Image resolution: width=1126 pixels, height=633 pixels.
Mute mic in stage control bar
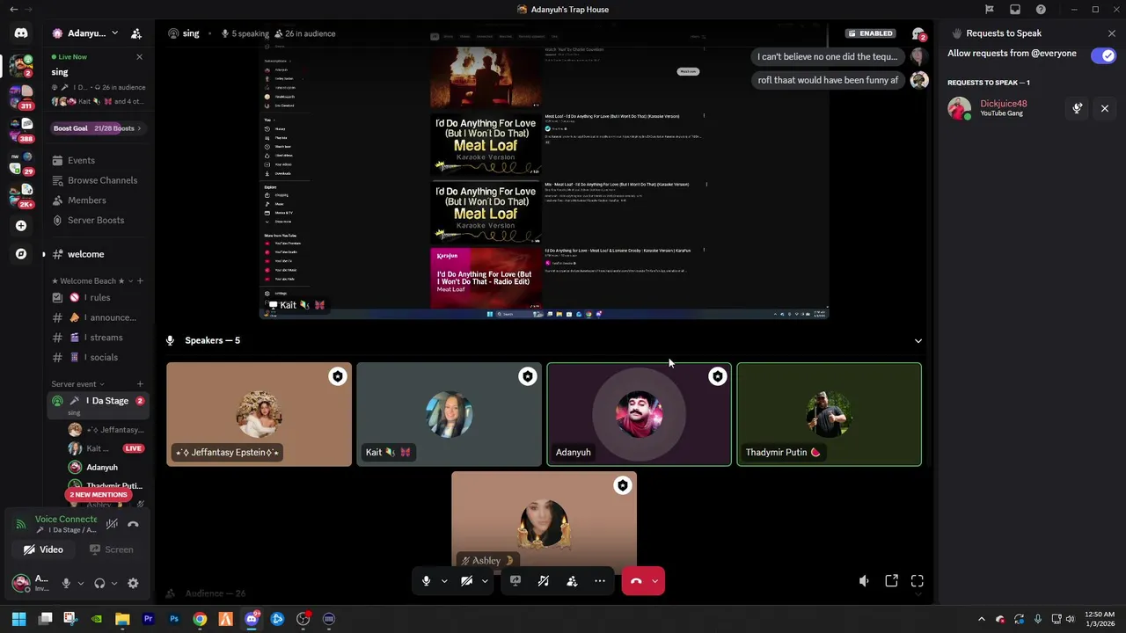pyautogui.click(x=427, y=581)
